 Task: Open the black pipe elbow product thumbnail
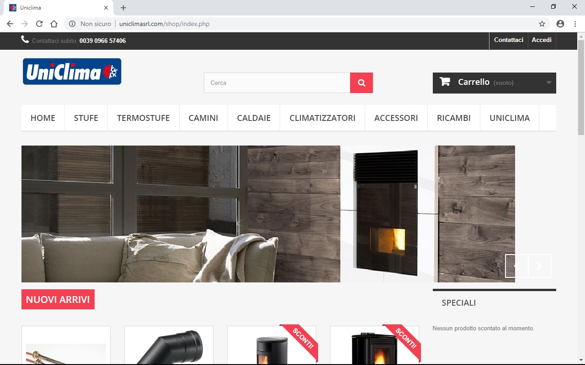pos(169,345)
